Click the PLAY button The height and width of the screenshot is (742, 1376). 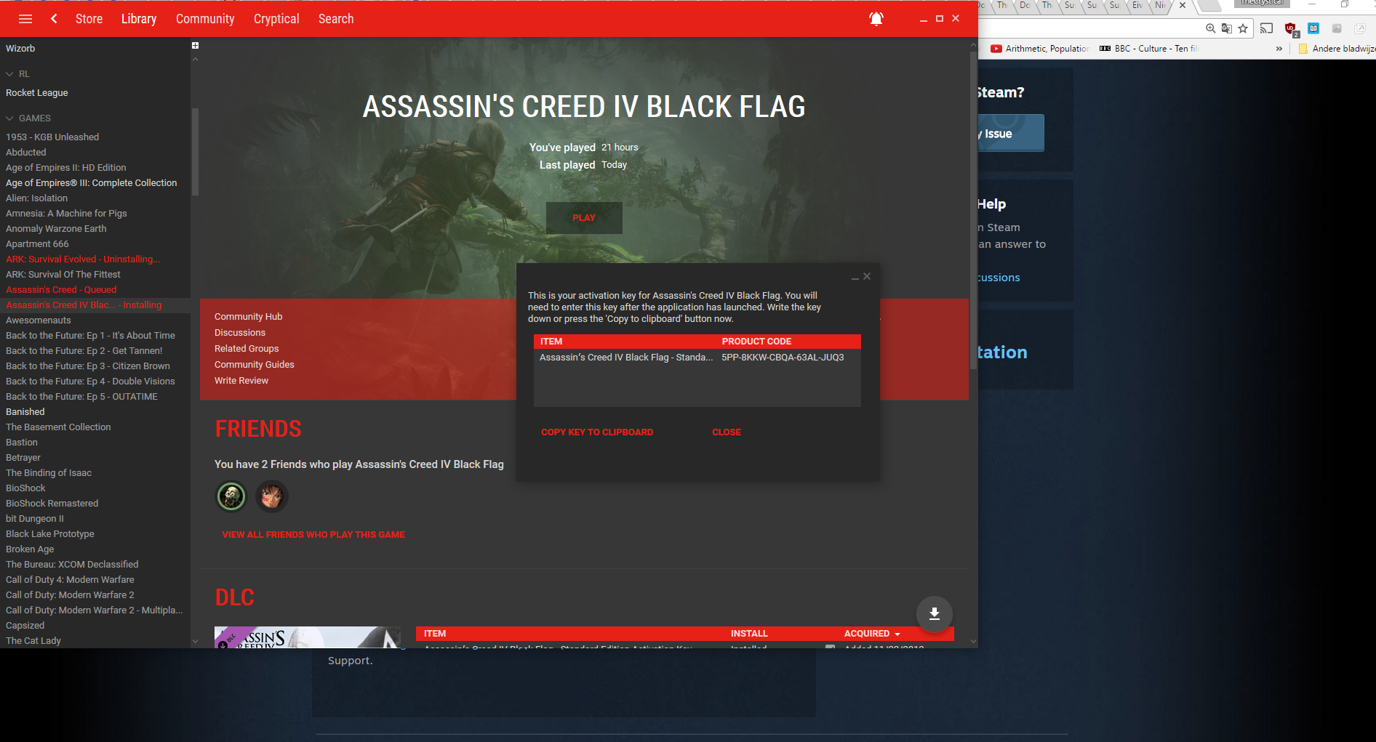coord(584,218)
